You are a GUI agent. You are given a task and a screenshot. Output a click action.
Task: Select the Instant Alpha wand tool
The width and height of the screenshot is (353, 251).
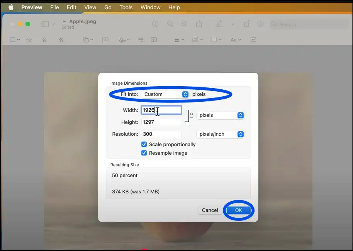point(29,40)
